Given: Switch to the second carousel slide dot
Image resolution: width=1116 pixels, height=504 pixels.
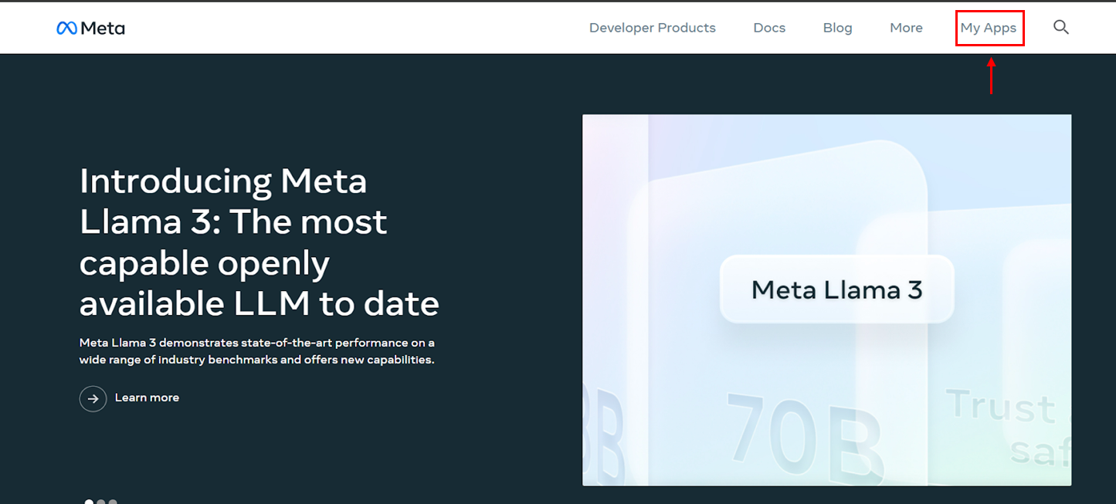Looking at the screenshot, I should (x=101, y=502).
